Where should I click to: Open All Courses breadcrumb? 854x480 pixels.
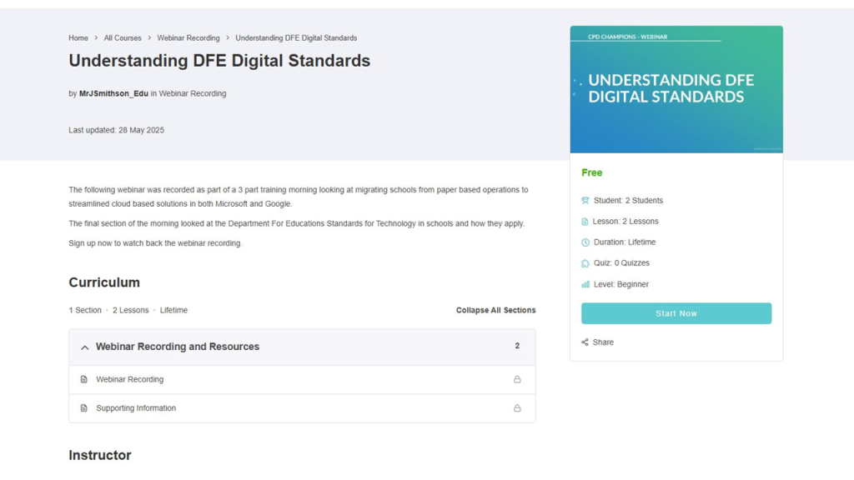pos(123,37)
